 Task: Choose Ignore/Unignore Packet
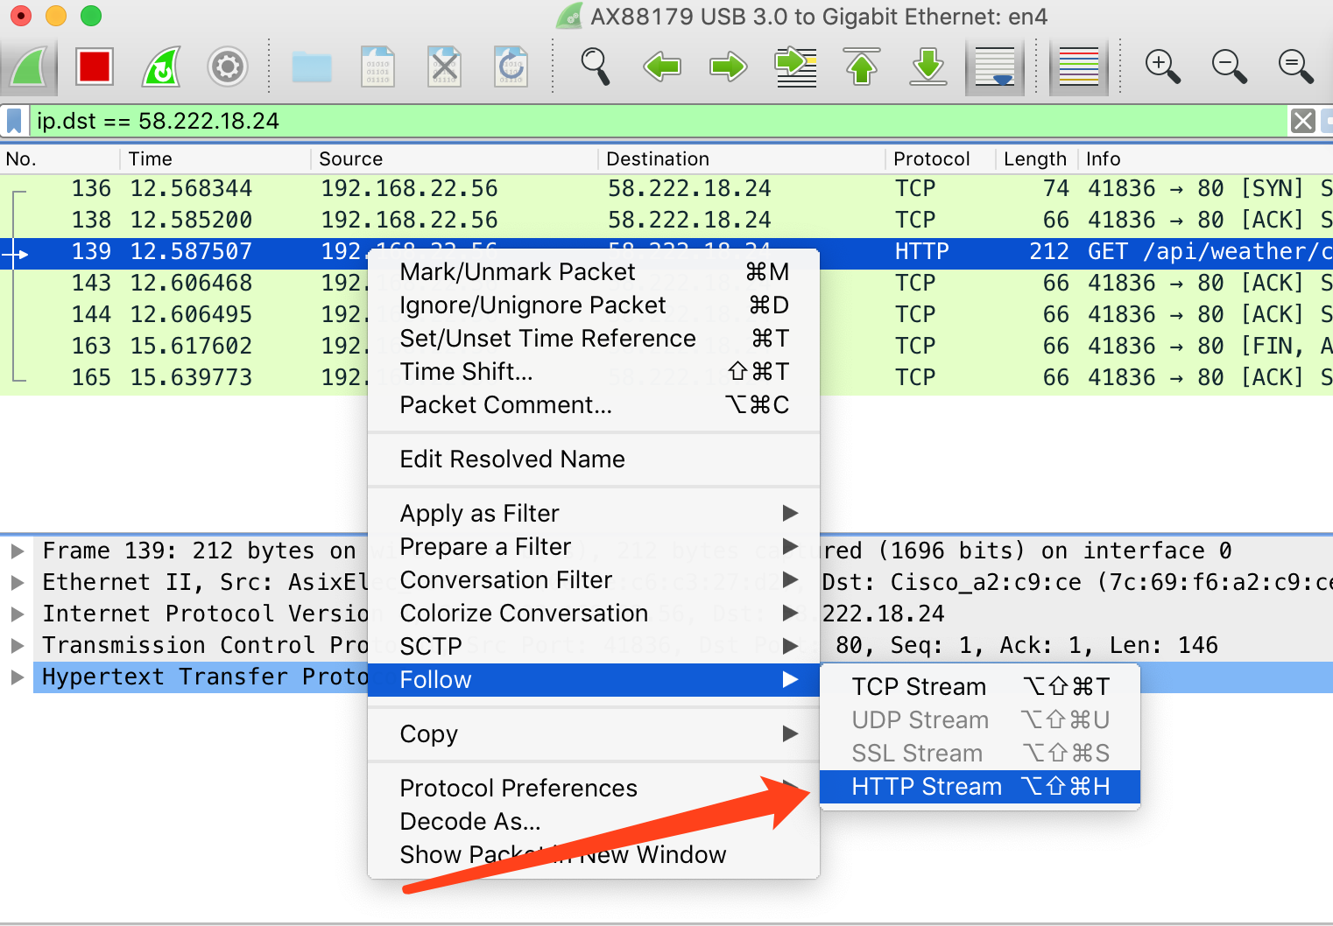point(594,305)
